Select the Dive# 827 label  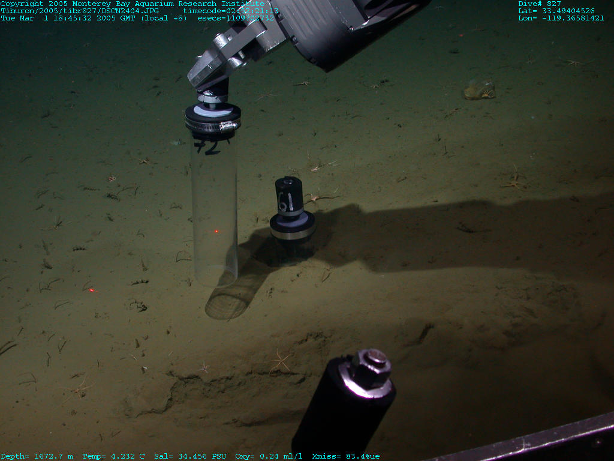point(540,4)
